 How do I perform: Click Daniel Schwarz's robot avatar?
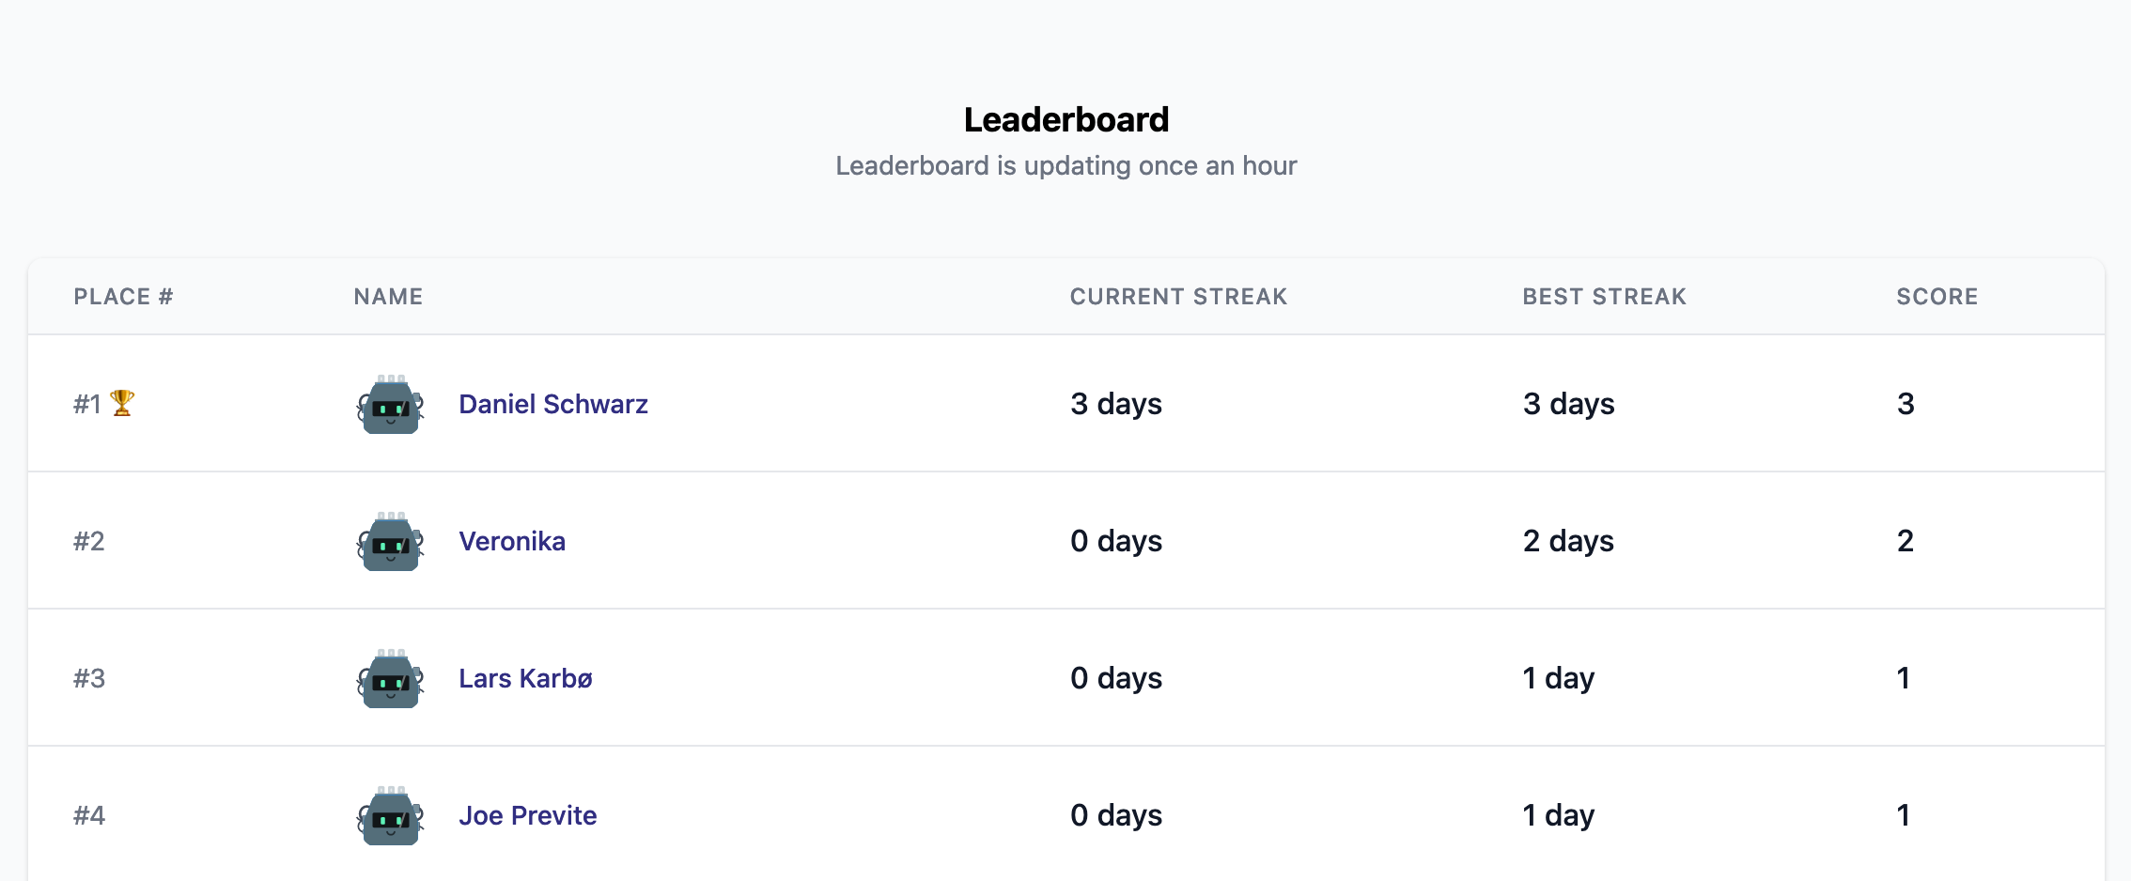tap(390, 405)
